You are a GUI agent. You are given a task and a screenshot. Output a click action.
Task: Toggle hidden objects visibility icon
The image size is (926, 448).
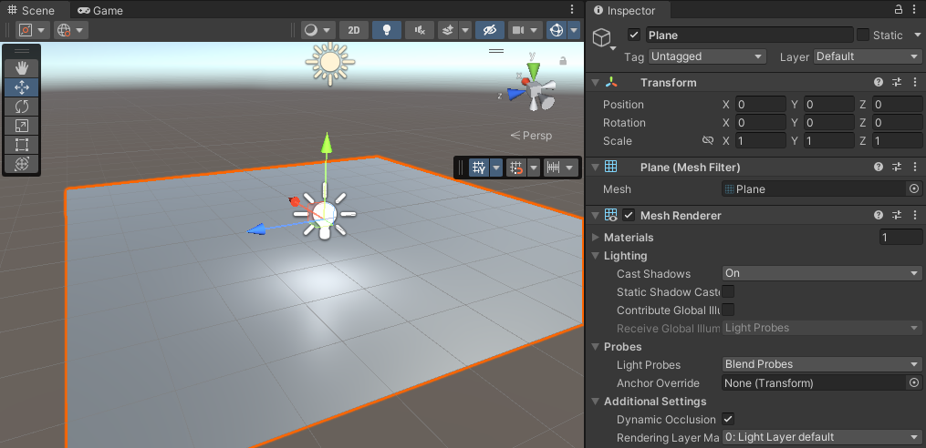(490, 30)
